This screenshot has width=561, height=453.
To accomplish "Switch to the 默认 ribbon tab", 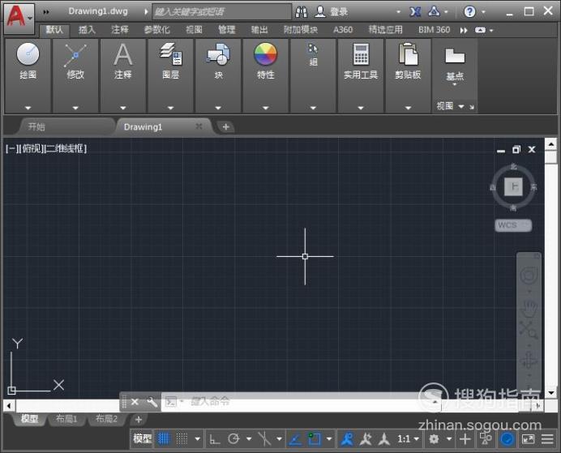I will 54,30.
